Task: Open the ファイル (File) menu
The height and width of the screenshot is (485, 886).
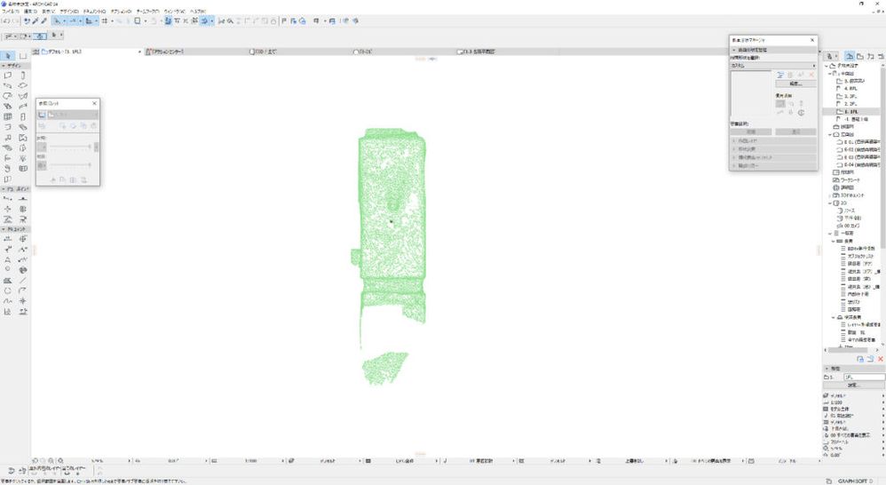Action: click(10, 12)
